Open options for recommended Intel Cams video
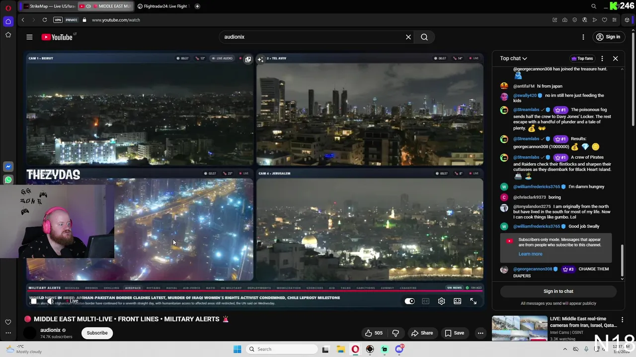The width and height of the screenshot is (636, 357). [622, 320]
